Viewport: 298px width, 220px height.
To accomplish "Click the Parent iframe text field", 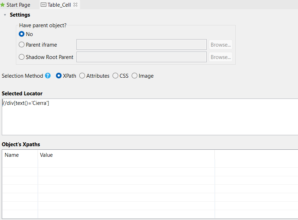I will click(x=141, y=45).
